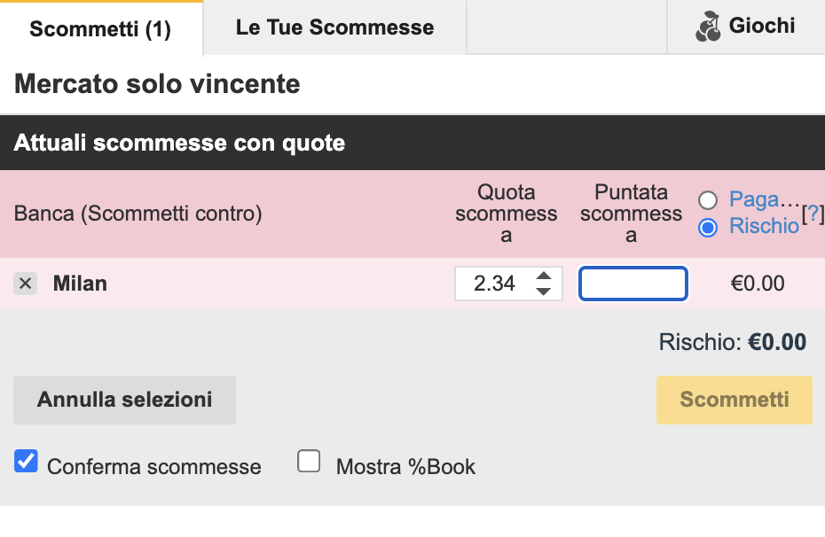Click the cherries icon next to Giochi
This screenshot has width=825, height=537.
click(x=708, y=27)
